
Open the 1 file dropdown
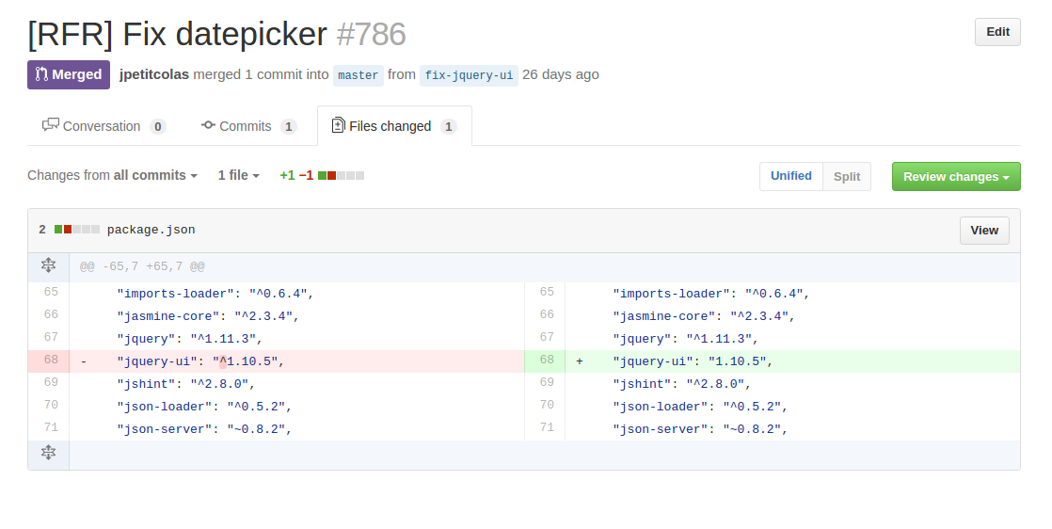(x=238, y=175)
